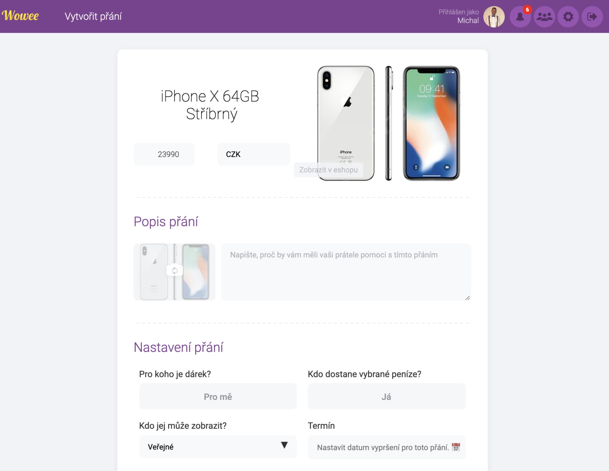Click the iPhone X product image
This screenshot has height=471, width=609.
pyautogui.click(x=388, y=123)
